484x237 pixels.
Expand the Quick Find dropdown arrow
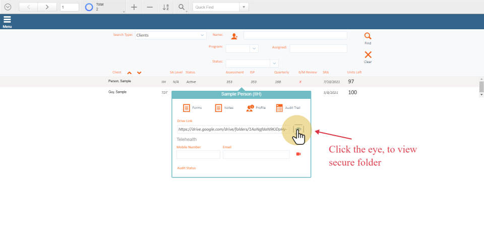pos(244,7)
